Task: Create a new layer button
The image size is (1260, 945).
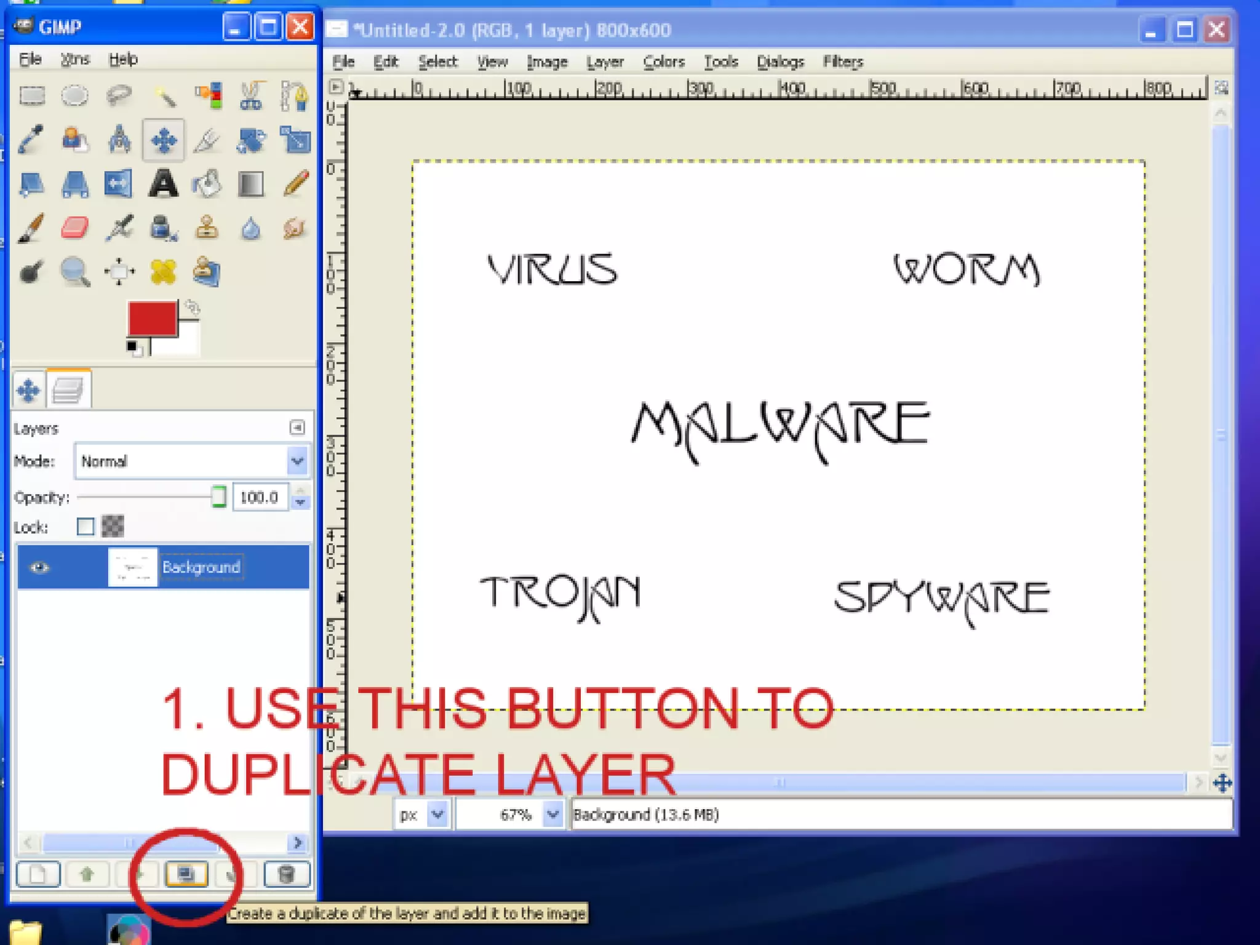Action: coord(38,874)
